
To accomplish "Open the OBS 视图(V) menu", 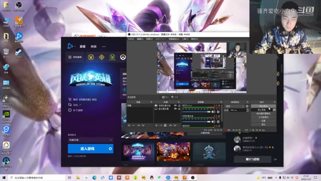I will pyautogui.click(x=149, y=39).
